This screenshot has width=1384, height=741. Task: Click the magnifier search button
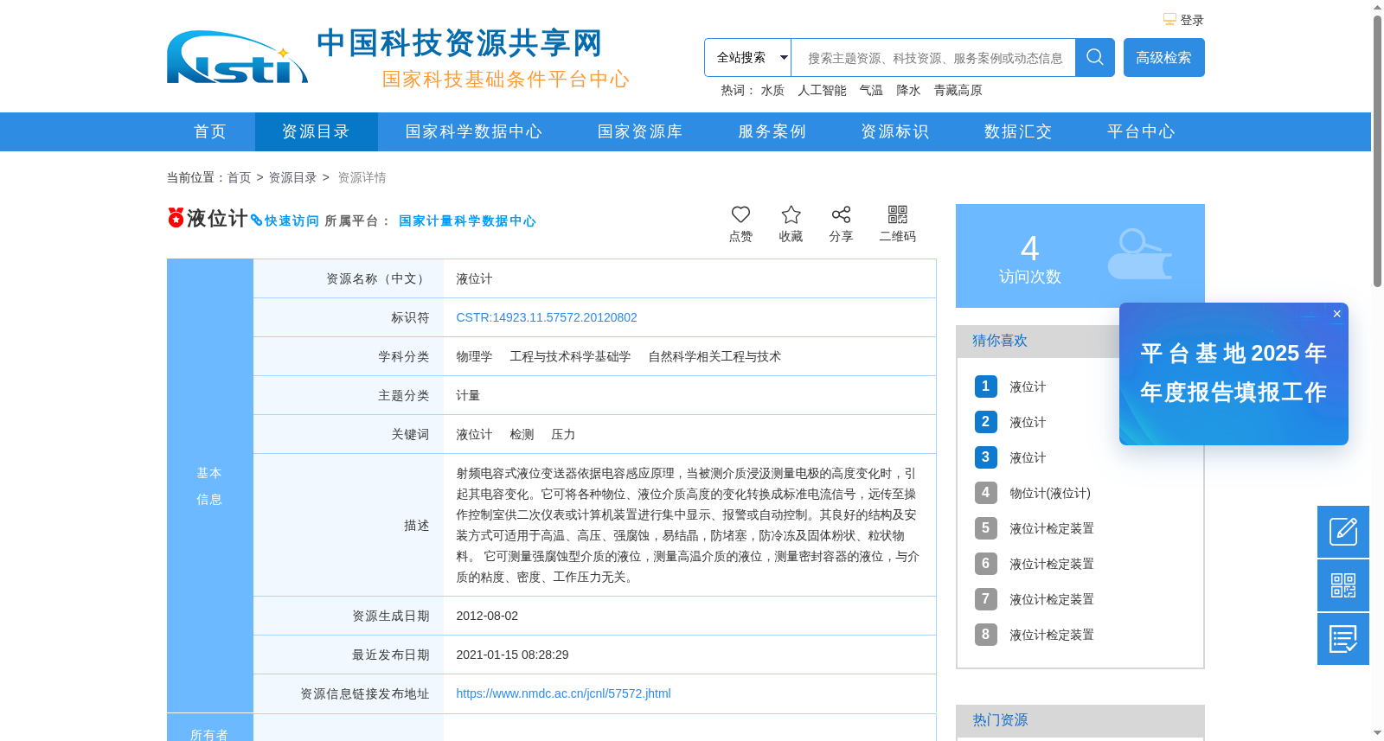click(x=1095, y=57)
